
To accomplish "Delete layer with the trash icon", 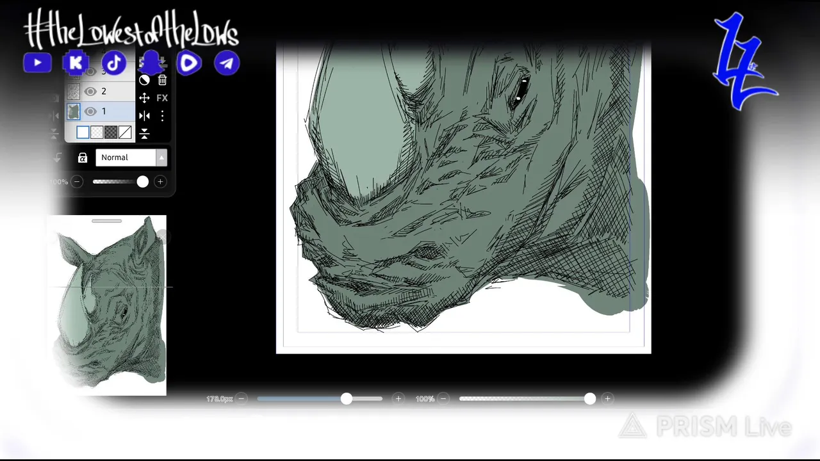I will [162, 80].
